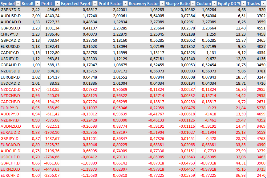Select the GBPAUD.D symbol cell
Image resolution: width=267 pixels, height=178 pixels.
tap(10, 65)
